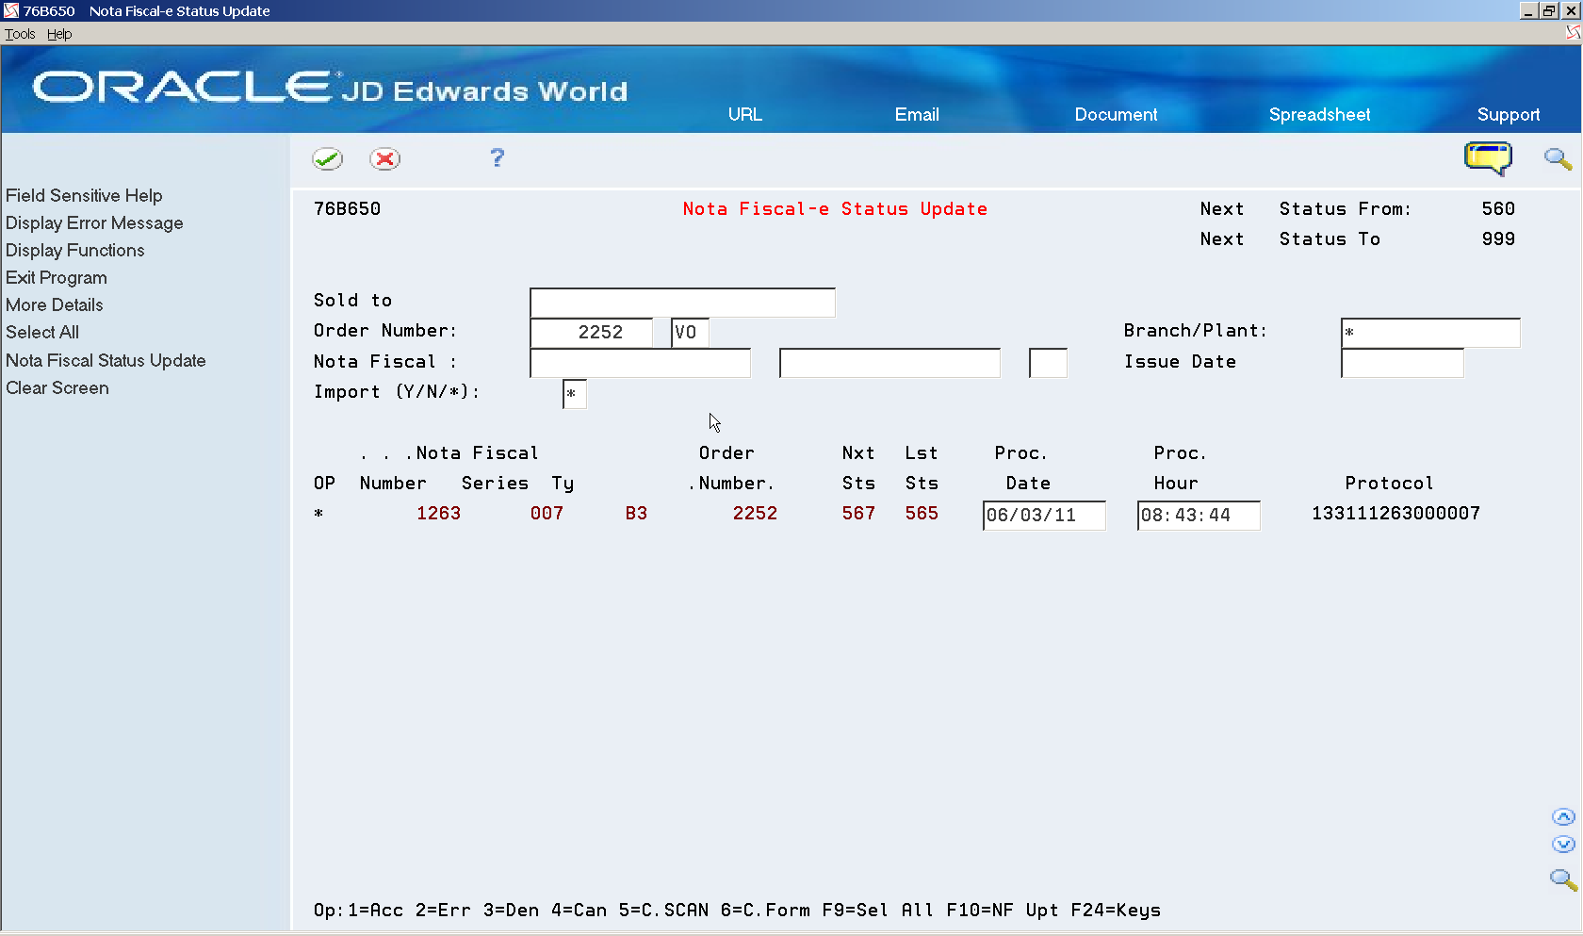Click the yellow chat bubble icon

[x=1488, y=157]
